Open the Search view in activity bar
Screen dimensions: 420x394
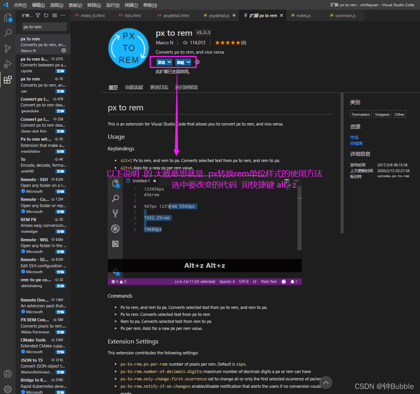(x=8, y=33)
